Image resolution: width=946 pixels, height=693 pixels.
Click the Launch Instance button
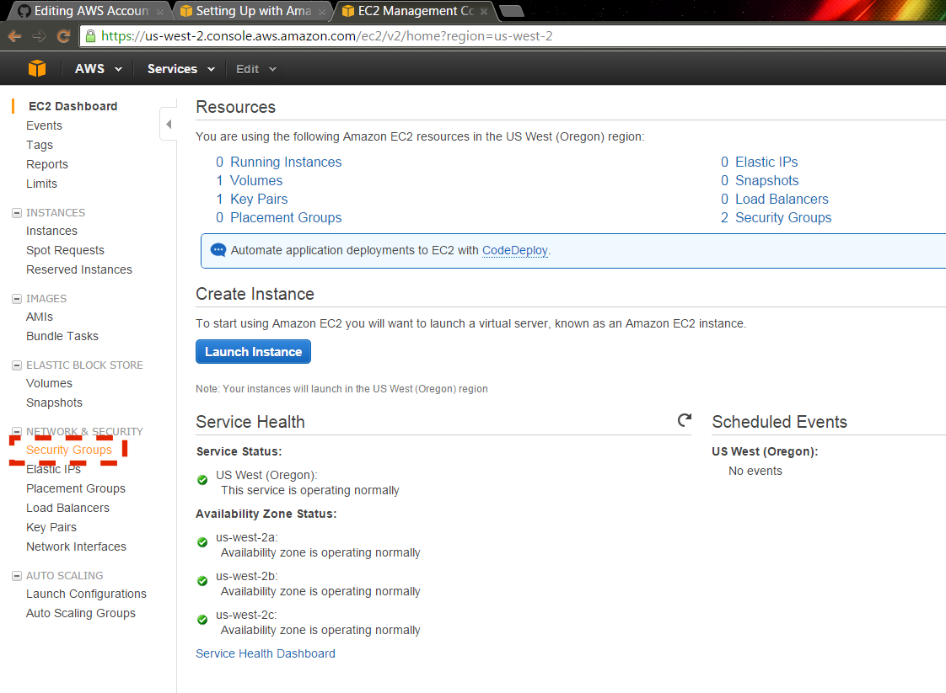tap(254, 352)
